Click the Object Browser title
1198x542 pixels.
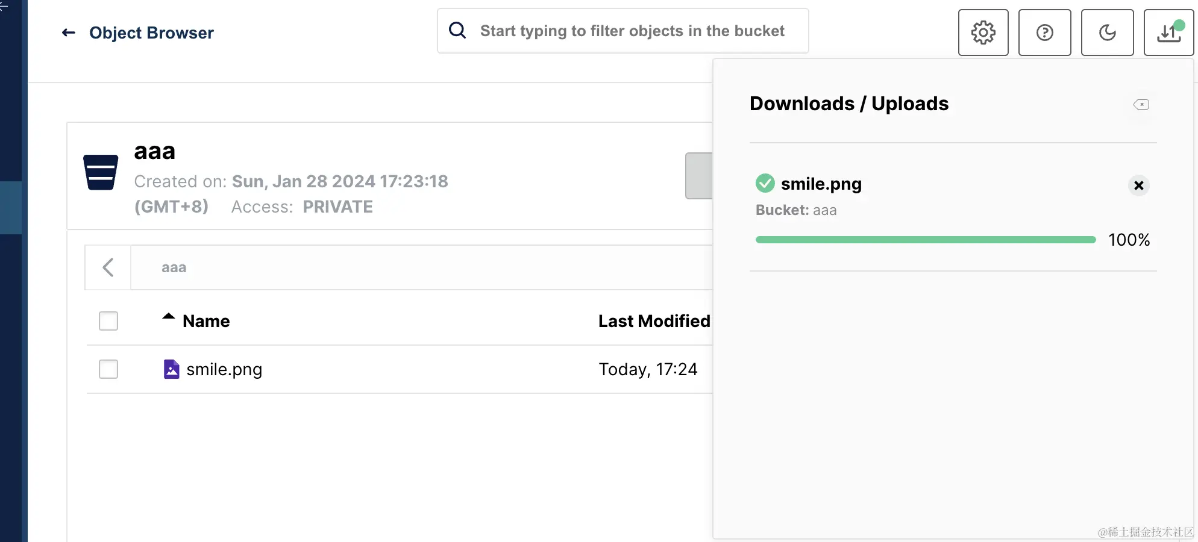[x=151, y=33]
